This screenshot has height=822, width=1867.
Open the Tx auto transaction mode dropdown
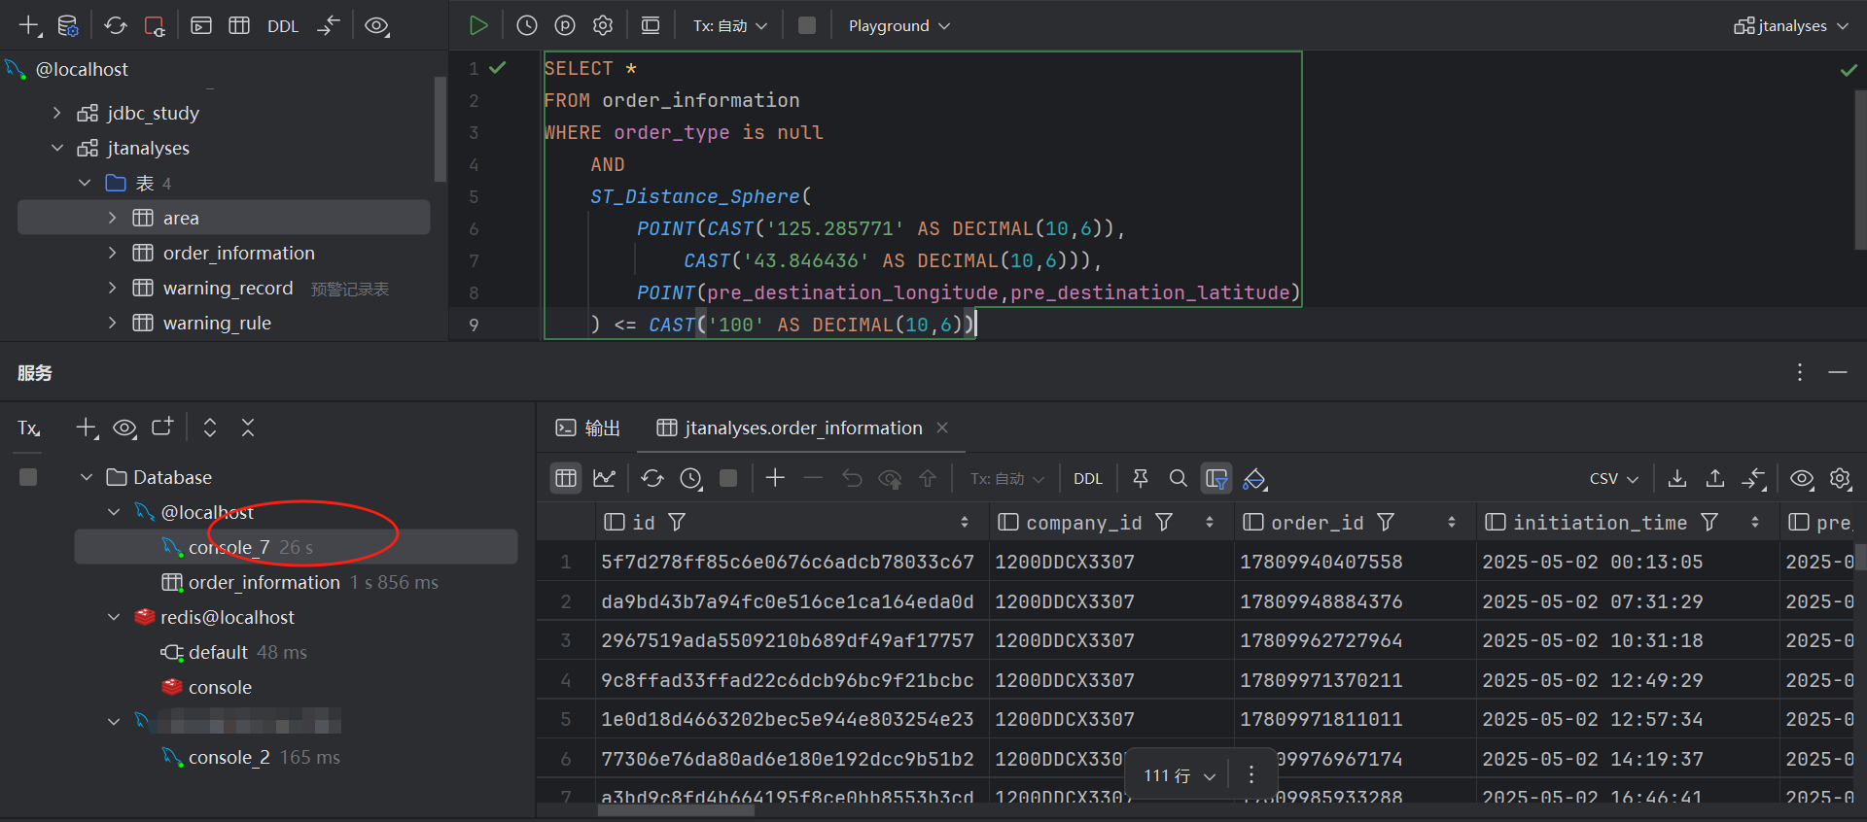point(729,25)
